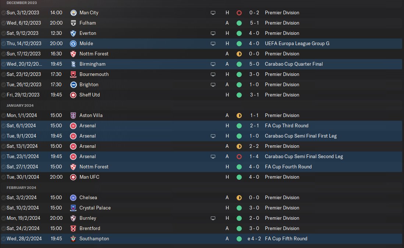Toggle the check mark on Chelsea fixture row

click(x=3, y=197)
